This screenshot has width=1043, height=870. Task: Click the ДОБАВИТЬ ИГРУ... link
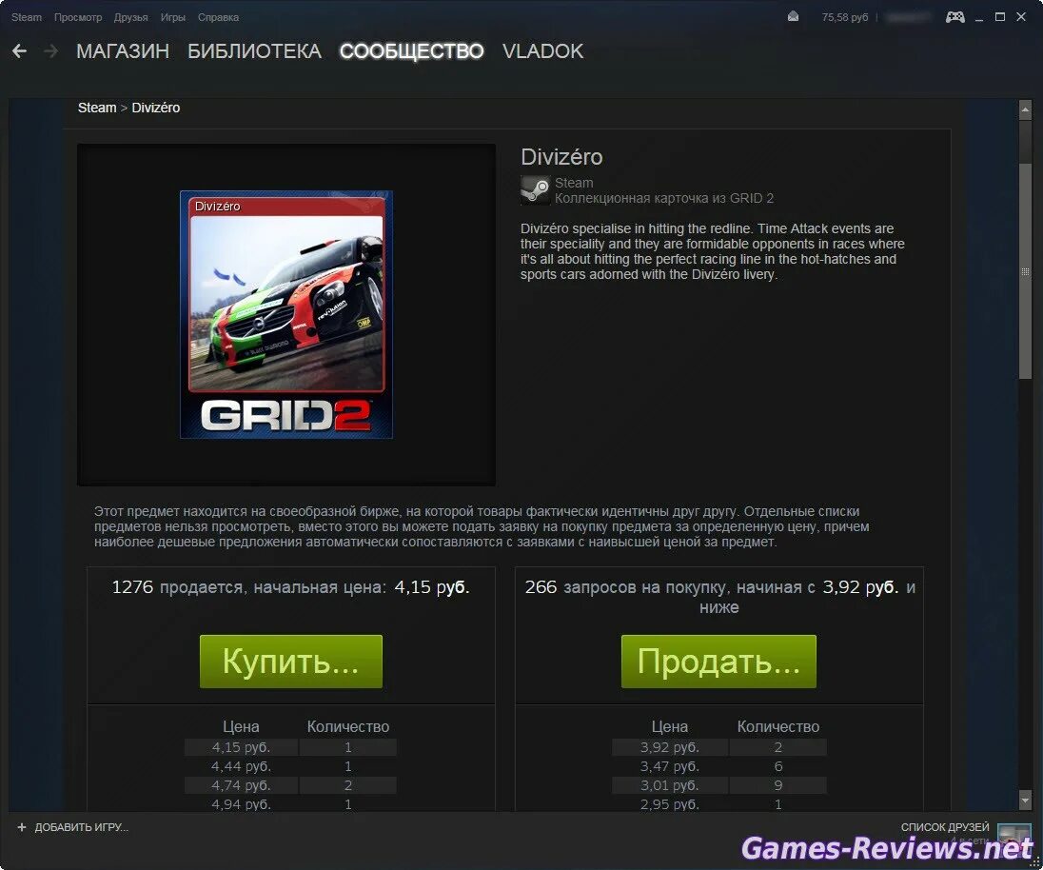coord(81,827)
